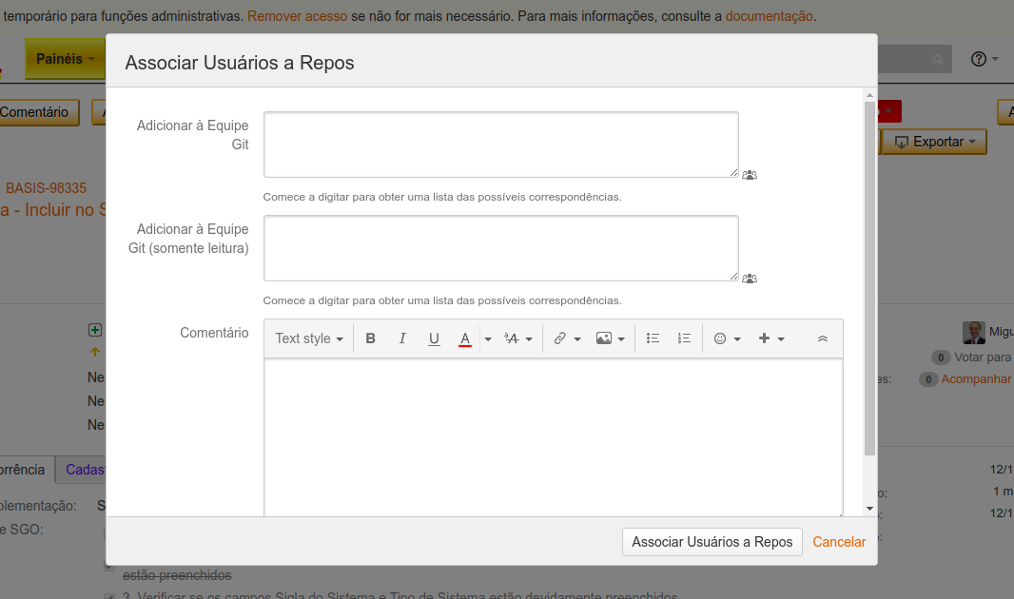Open user picker for read-only Git team
The height and width of the screenshot is (599, 1014).
click(x=750, y=279)
